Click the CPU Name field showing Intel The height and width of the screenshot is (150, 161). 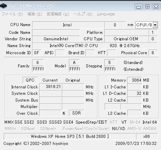(x=68, y=25)
